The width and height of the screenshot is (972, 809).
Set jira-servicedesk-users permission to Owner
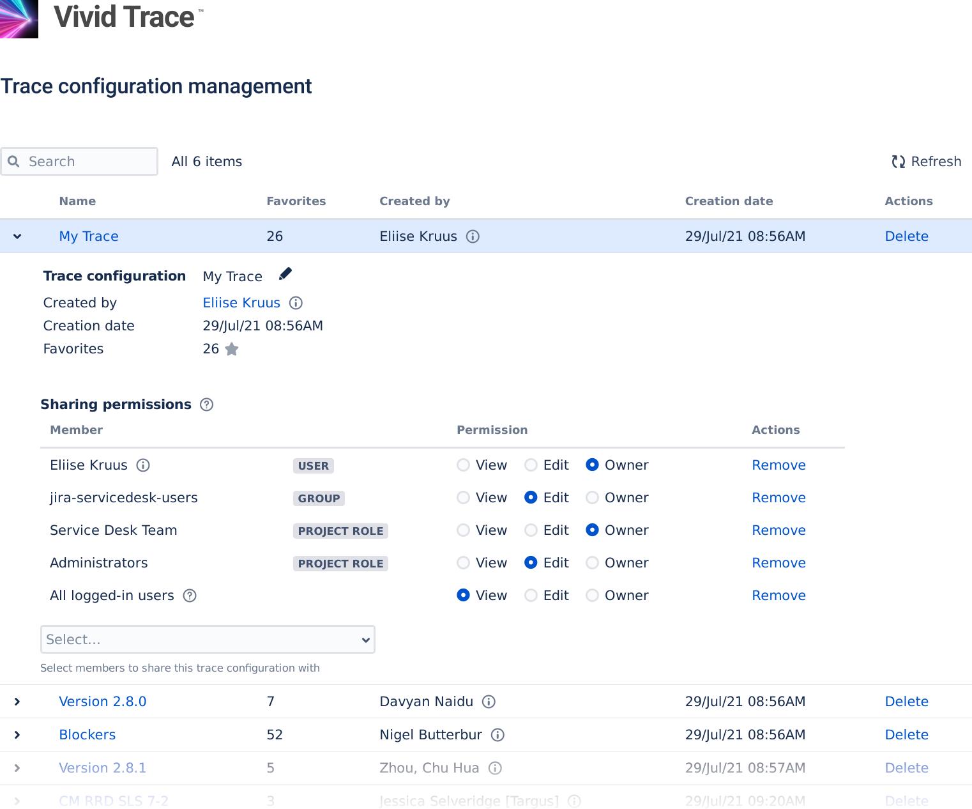coord(593,498)
